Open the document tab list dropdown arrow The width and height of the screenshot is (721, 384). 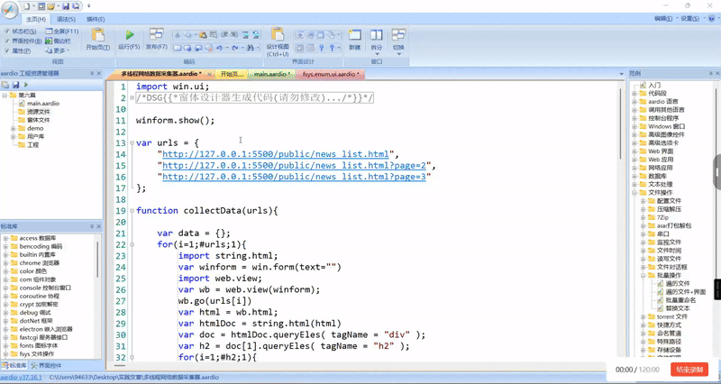622,74
